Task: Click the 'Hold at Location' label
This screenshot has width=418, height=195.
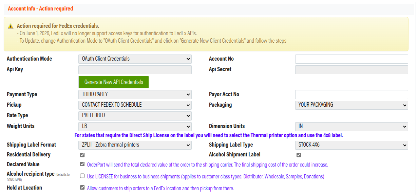Action: tap(24, 188)
